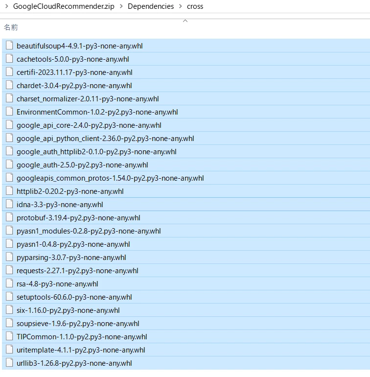
Task: Select pyasn1_modules-0.2.8 wheel file name
Action: point(89,231)
